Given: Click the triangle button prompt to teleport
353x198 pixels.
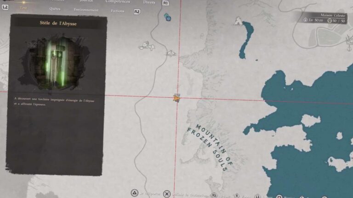Looking at the screenshot, I should 134,193.
